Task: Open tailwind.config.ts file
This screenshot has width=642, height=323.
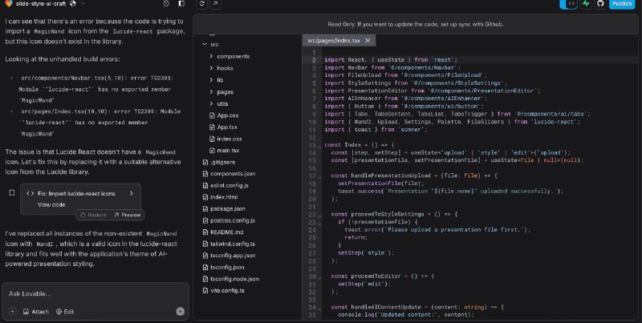Action: click(233, 244)
